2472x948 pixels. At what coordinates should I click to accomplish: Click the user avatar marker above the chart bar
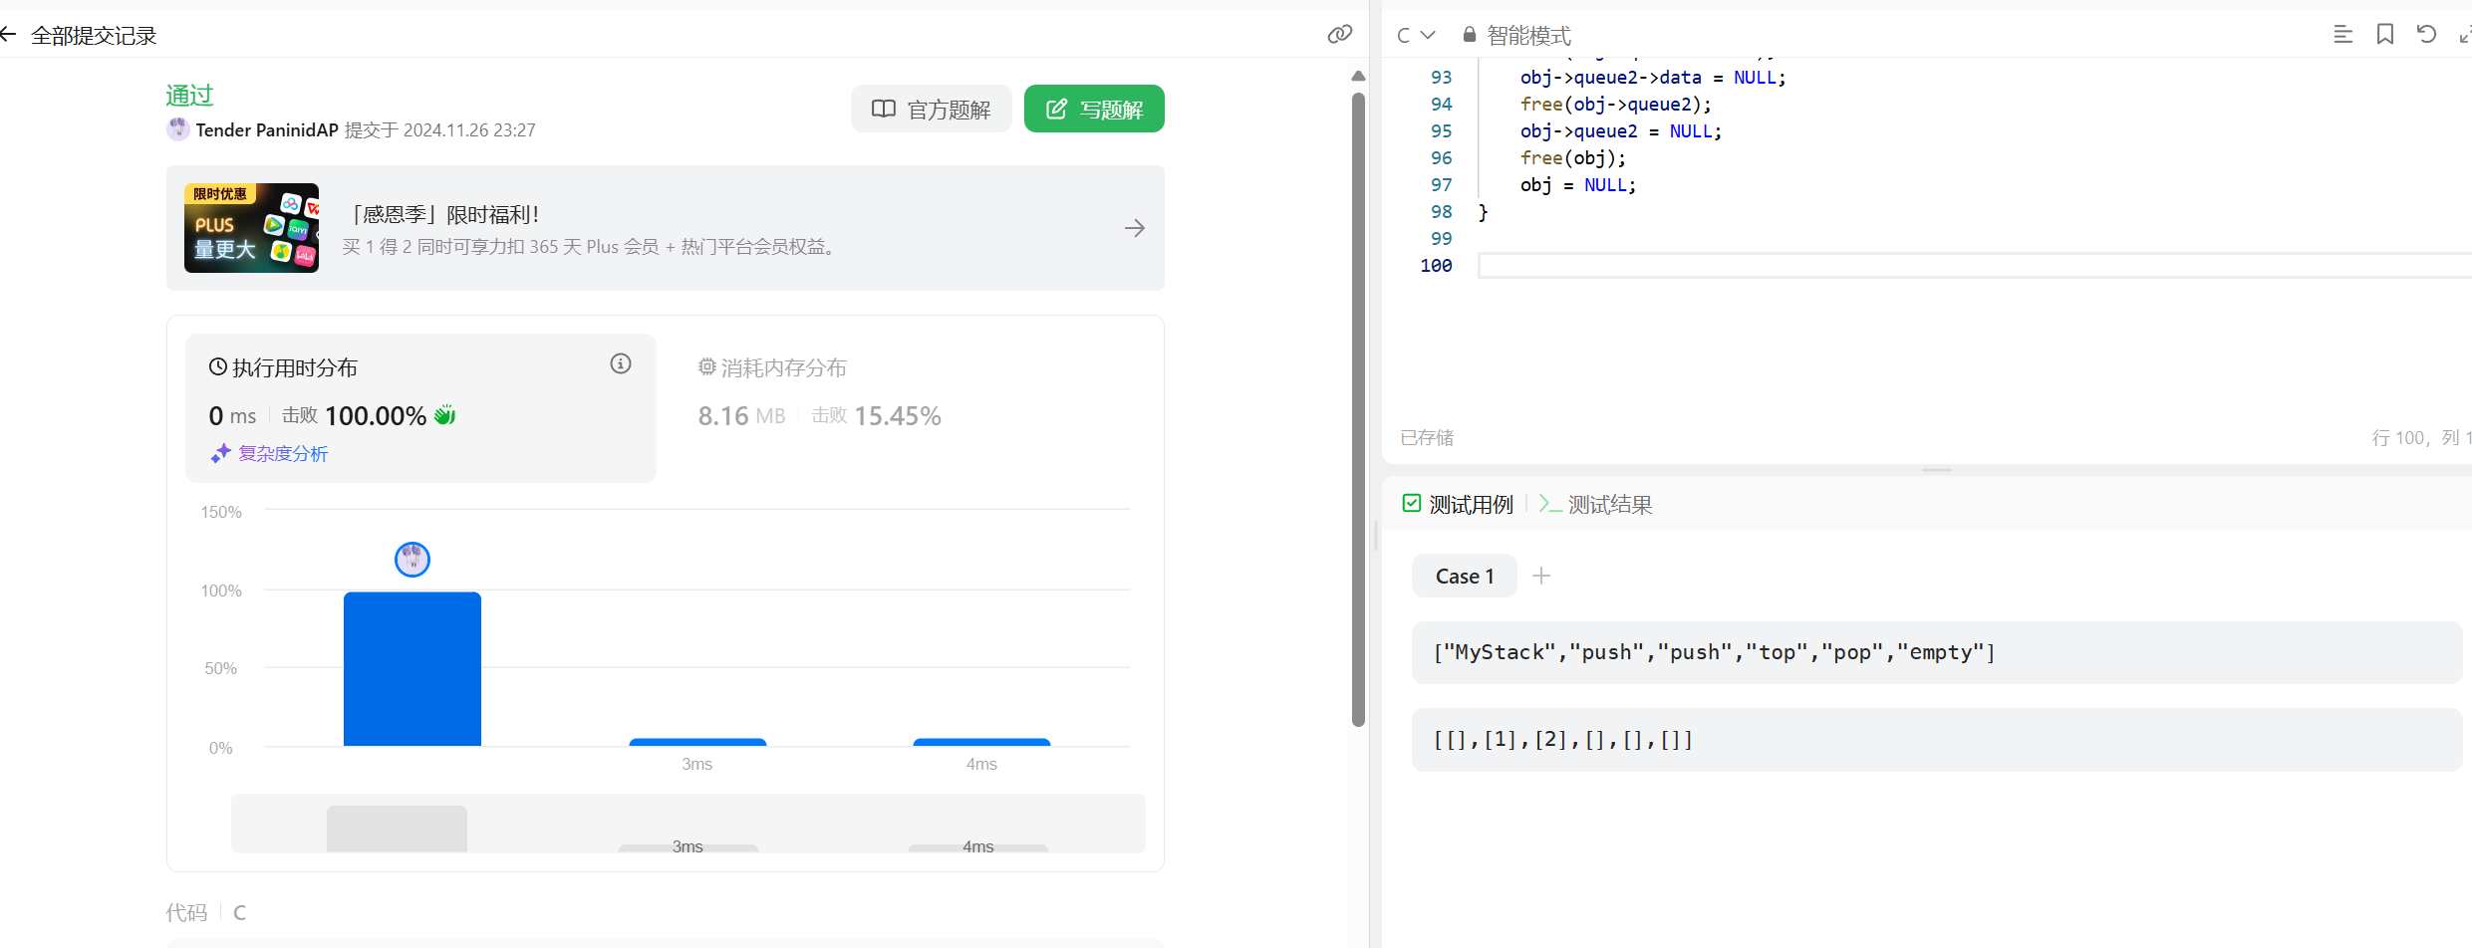(412, 560)
